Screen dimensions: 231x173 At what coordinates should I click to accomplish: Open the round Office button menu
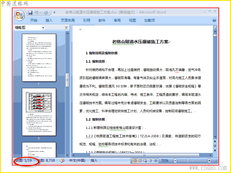click(19, 16)
